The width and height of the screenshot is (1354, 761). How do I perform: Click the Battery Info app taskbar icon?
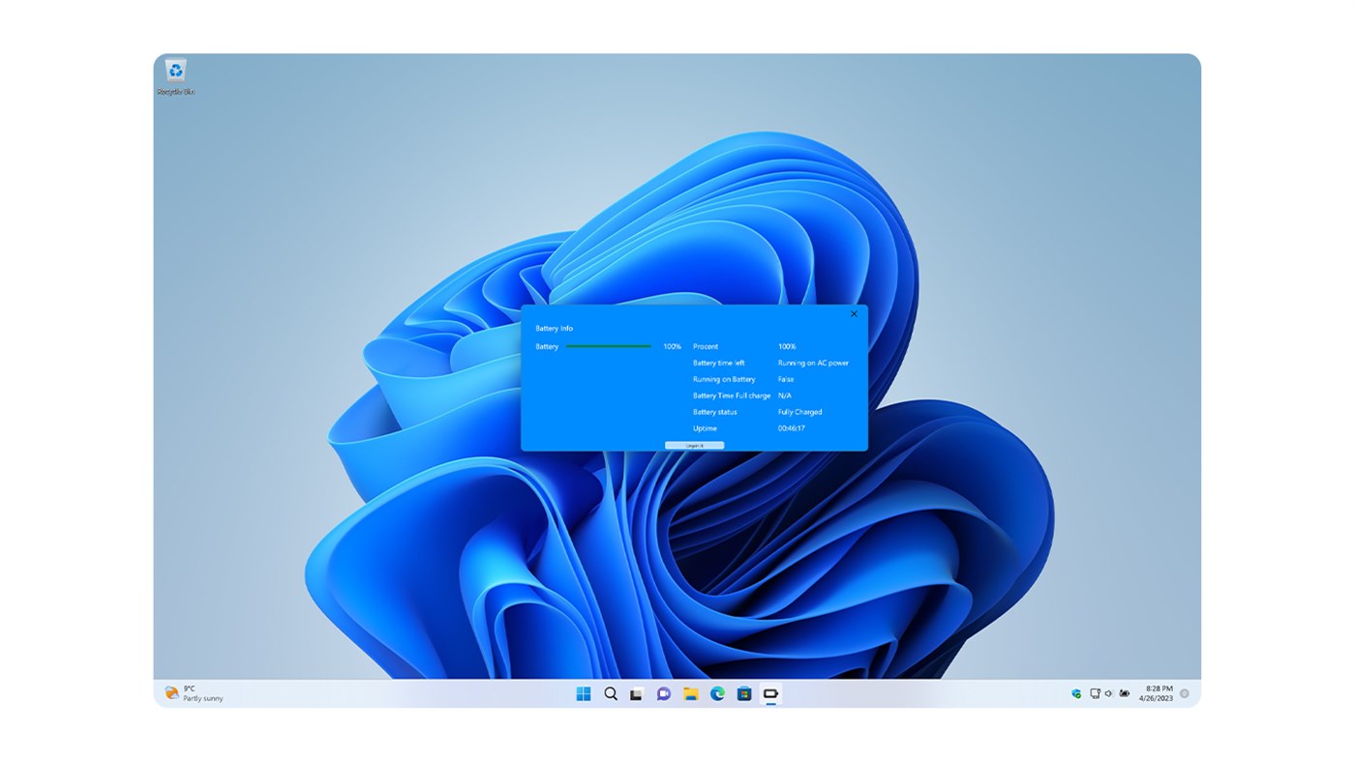pyautogui.click(x=771, y=693)
